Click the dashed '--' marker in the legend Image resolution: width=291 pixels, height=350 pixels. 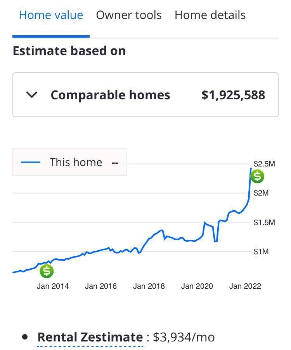click(115, 163)
